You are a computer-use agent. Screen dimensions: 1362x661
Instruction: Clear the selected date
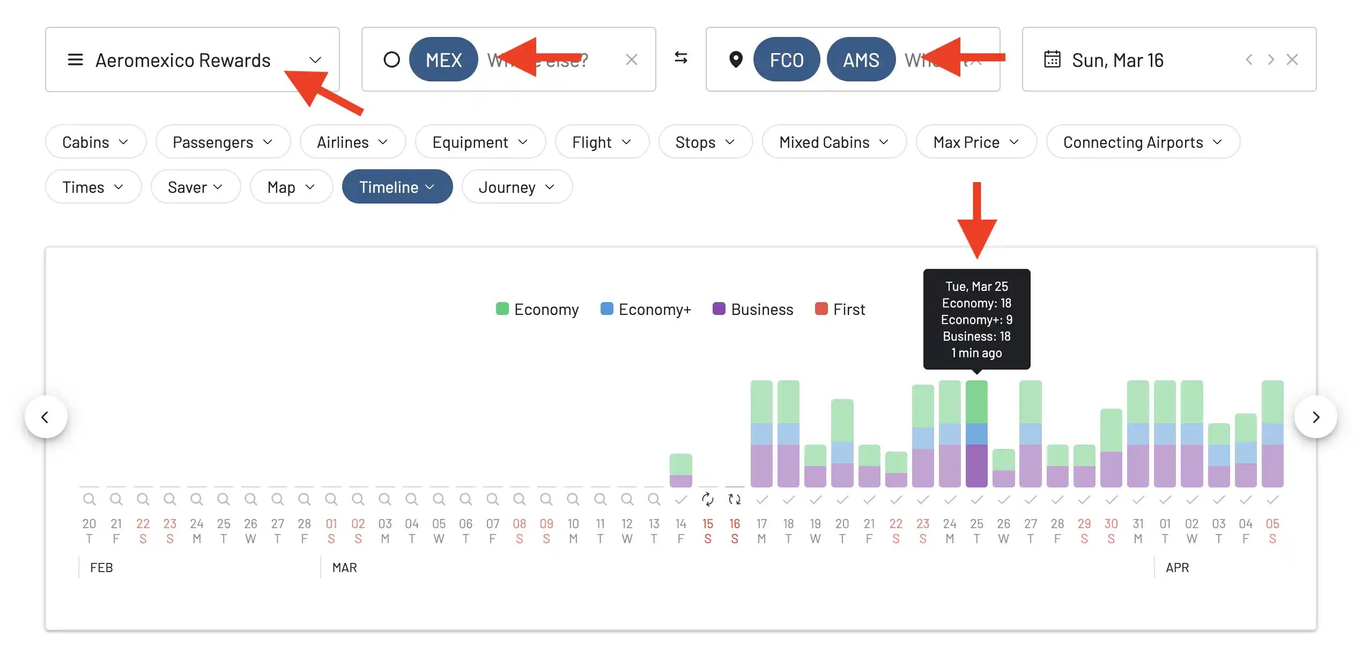[1292, 59]
